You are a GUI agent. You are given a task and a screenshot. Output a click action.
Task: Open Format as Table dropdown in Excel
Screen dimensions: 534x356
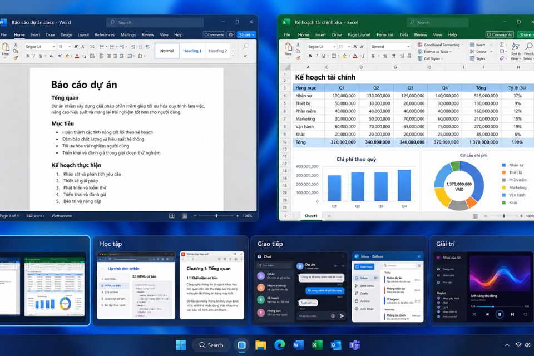point(434,52)
